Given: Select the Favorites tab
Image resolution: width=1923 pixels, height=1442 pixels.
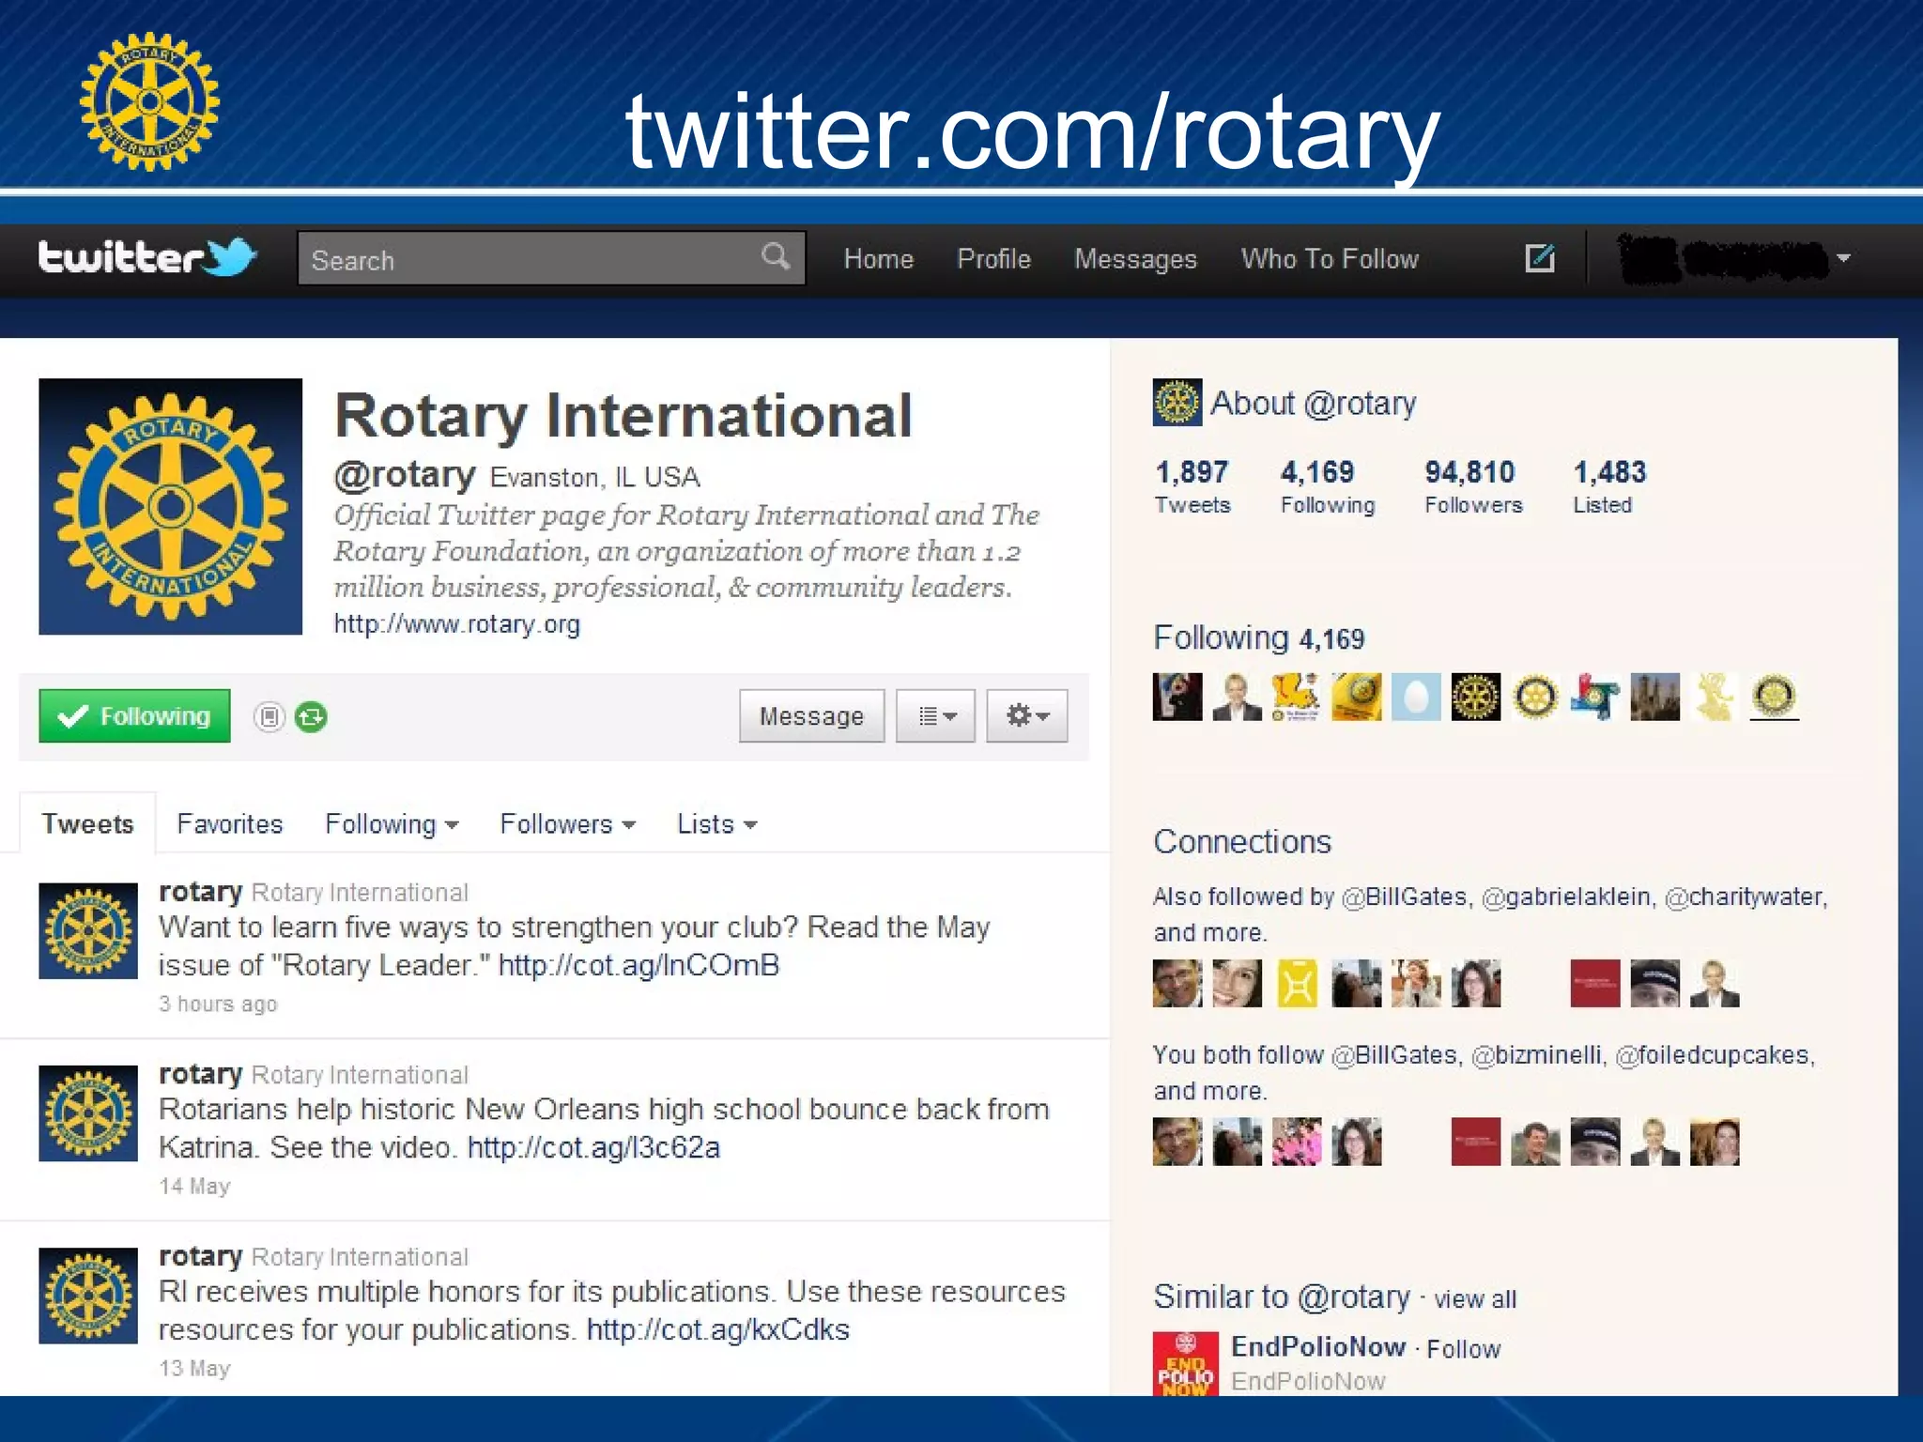Looking at the screenshot, I should (230, 824).
